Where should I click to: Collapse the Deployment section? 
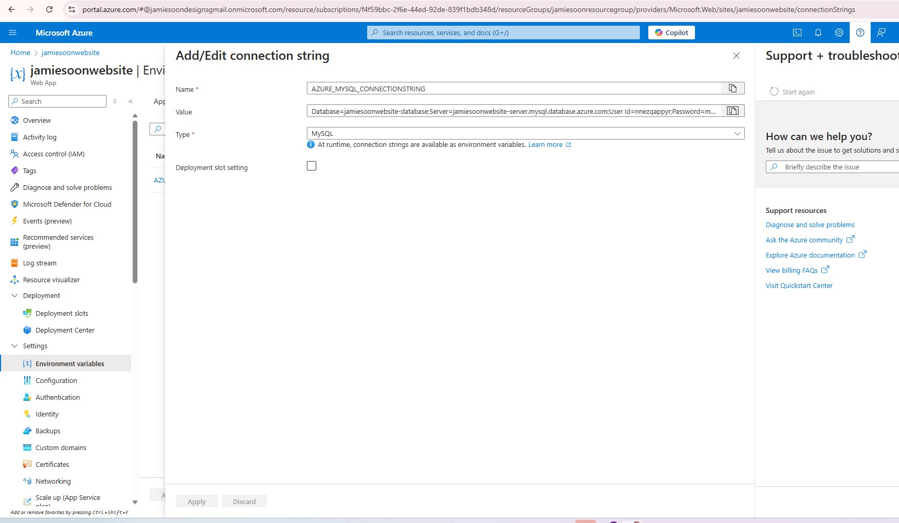[x=15, y=295]
